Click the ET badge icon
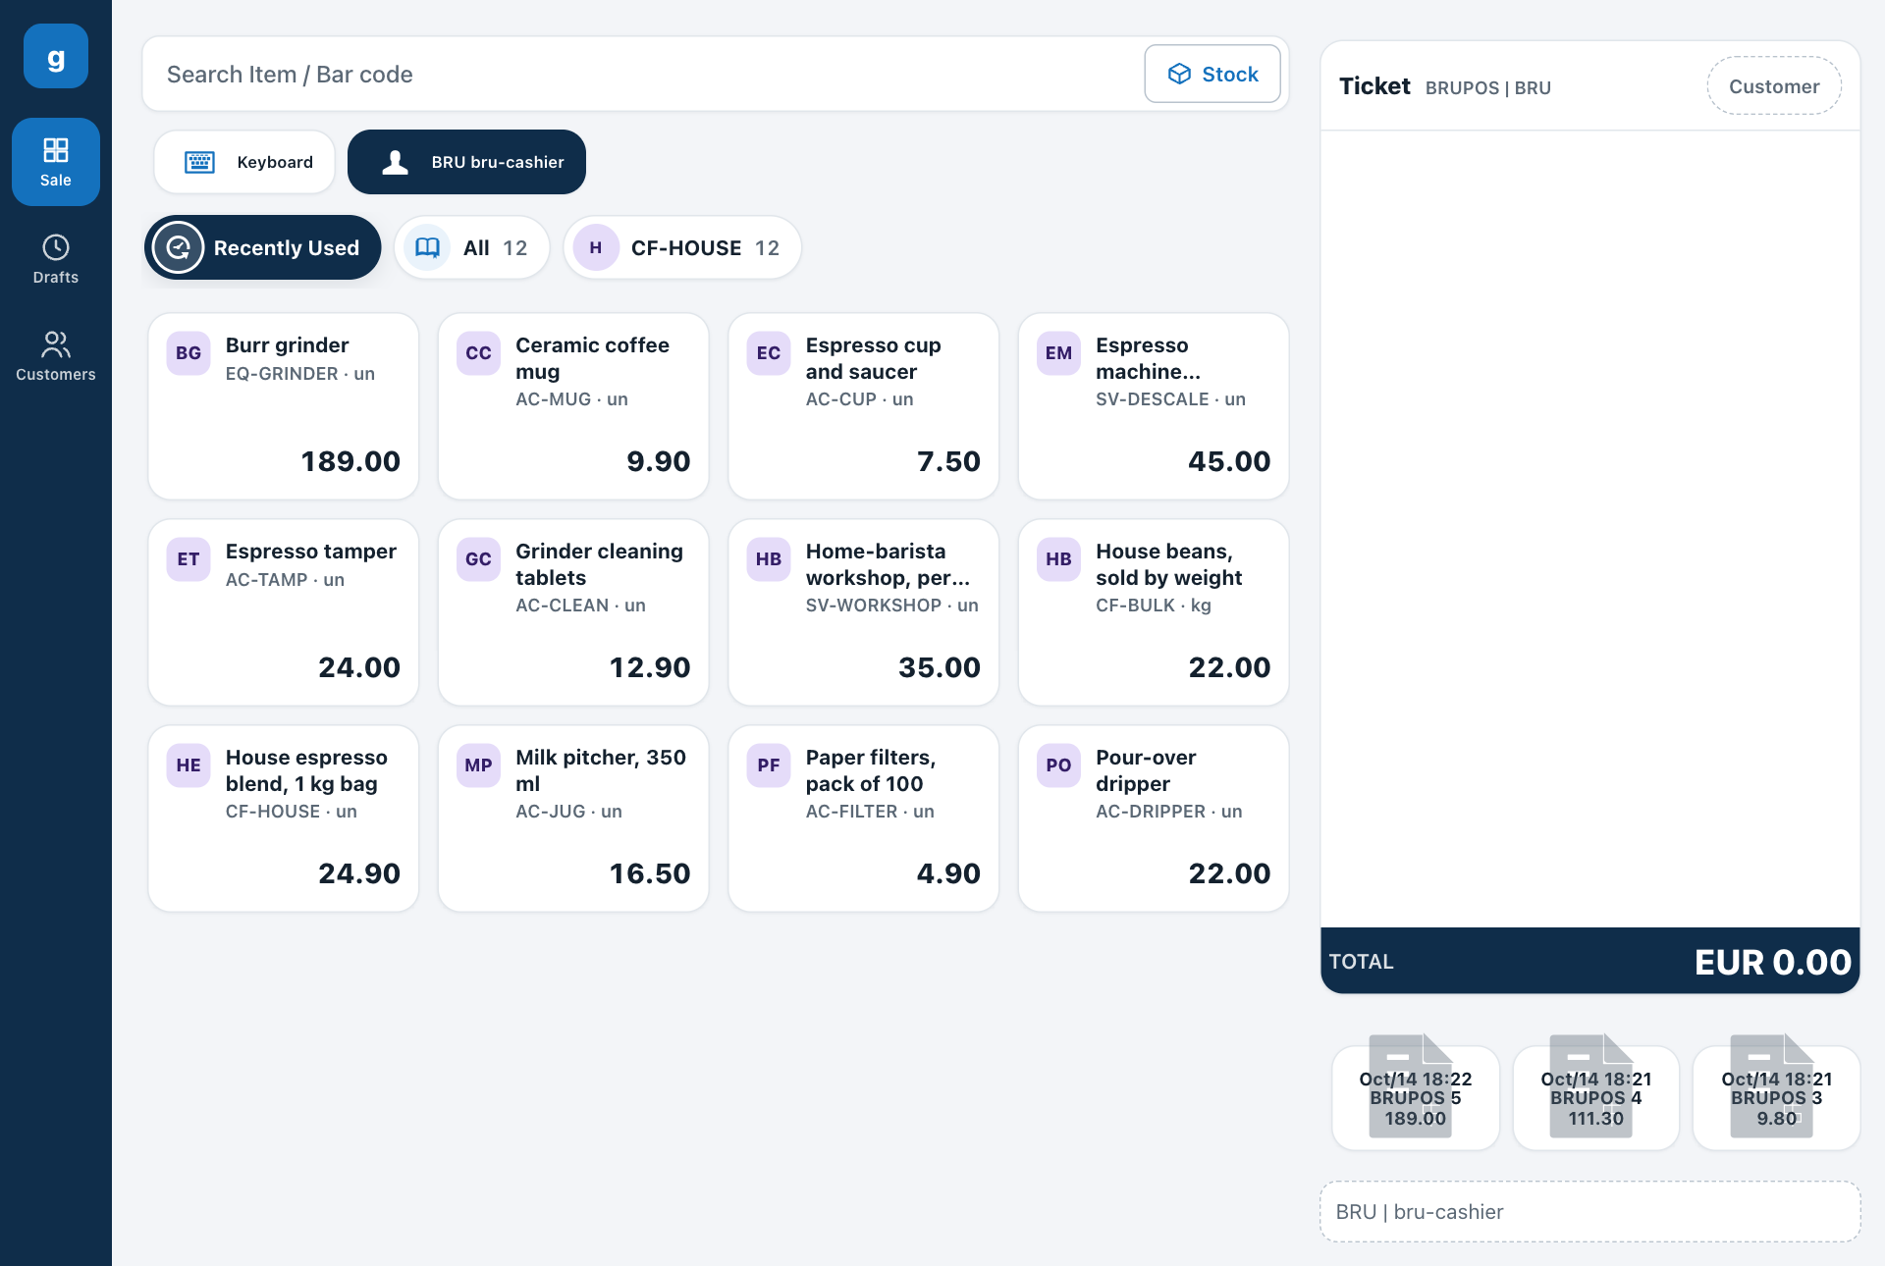 coord(188,559)
